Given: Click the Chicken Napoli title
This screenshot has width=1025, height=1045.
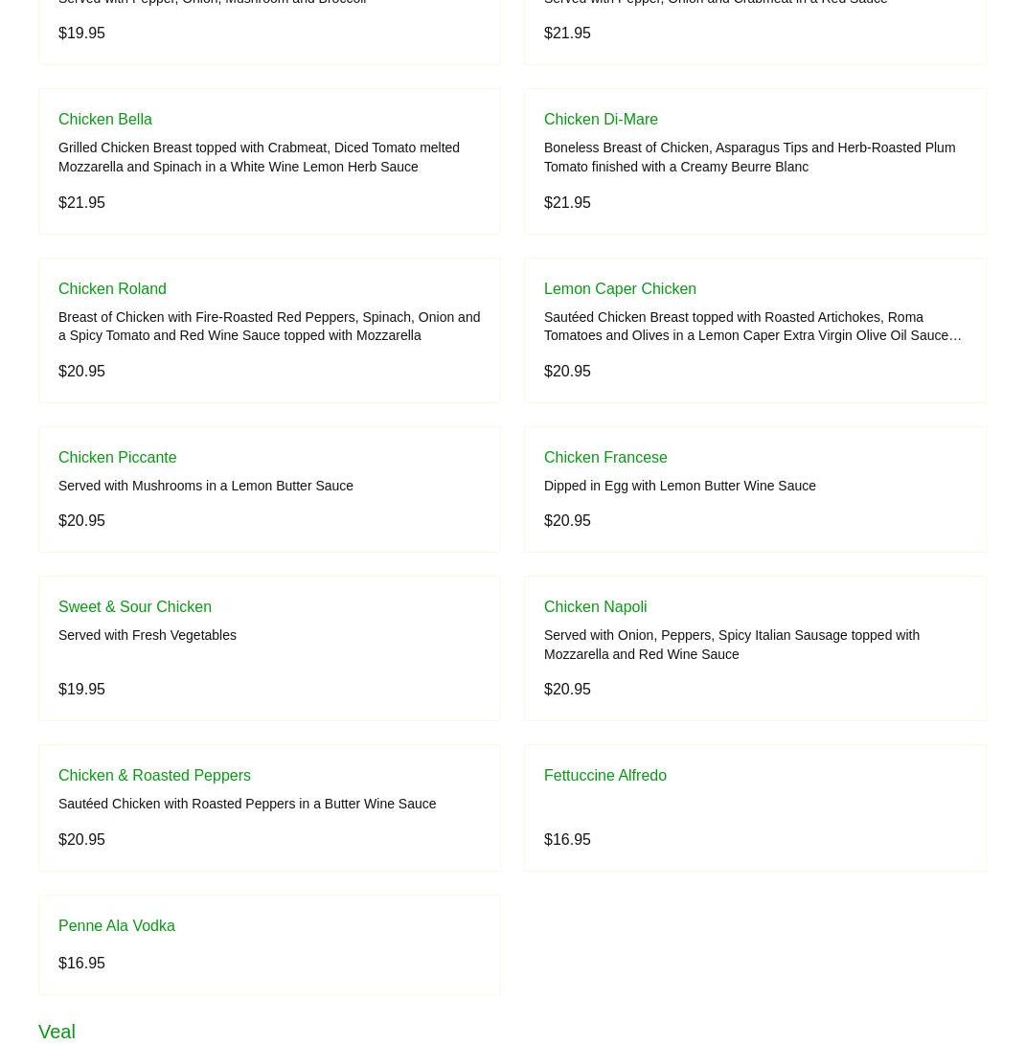Looking at the screenshot, I should point(595,606).
